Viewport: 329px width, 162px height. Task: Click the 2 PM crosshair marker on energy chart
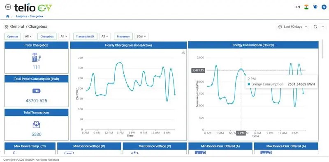[x=241, y=133]
